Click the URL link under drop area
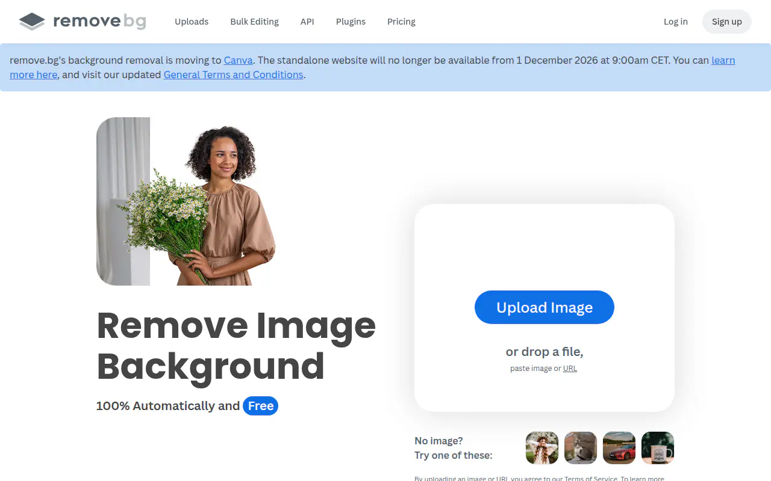771x481 pixels. tap(570, 369)
